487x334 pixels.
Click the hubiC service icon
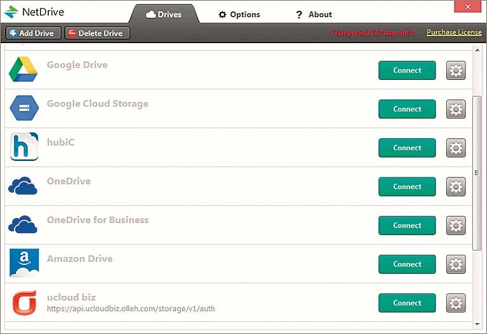click(23, 147)
